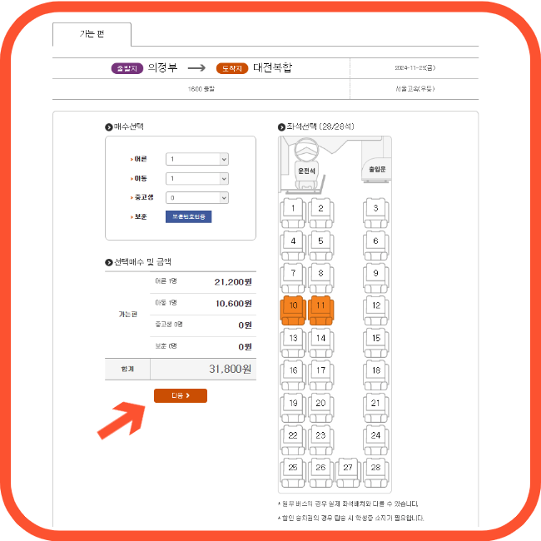Viewport: 541px width, 541px height.
Task: Deselect the orange seat 11
Action: 321,310
